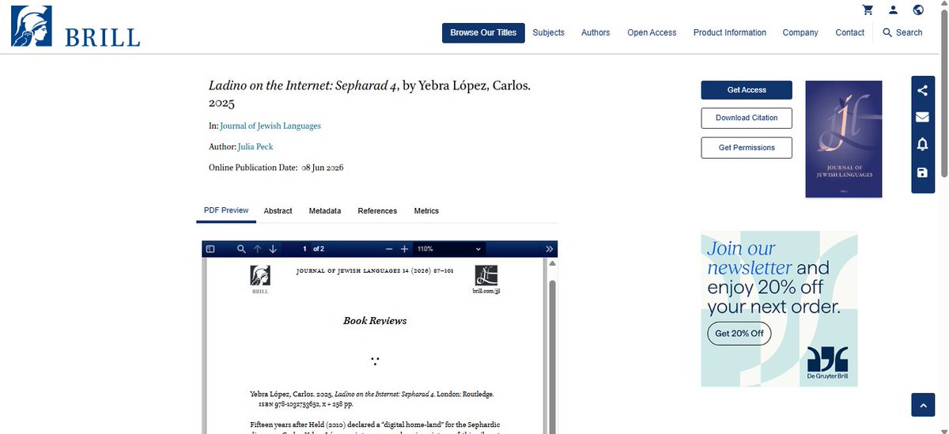949x434 pixels.
Task: Switch to the Abstract tab
Action: 278,211
